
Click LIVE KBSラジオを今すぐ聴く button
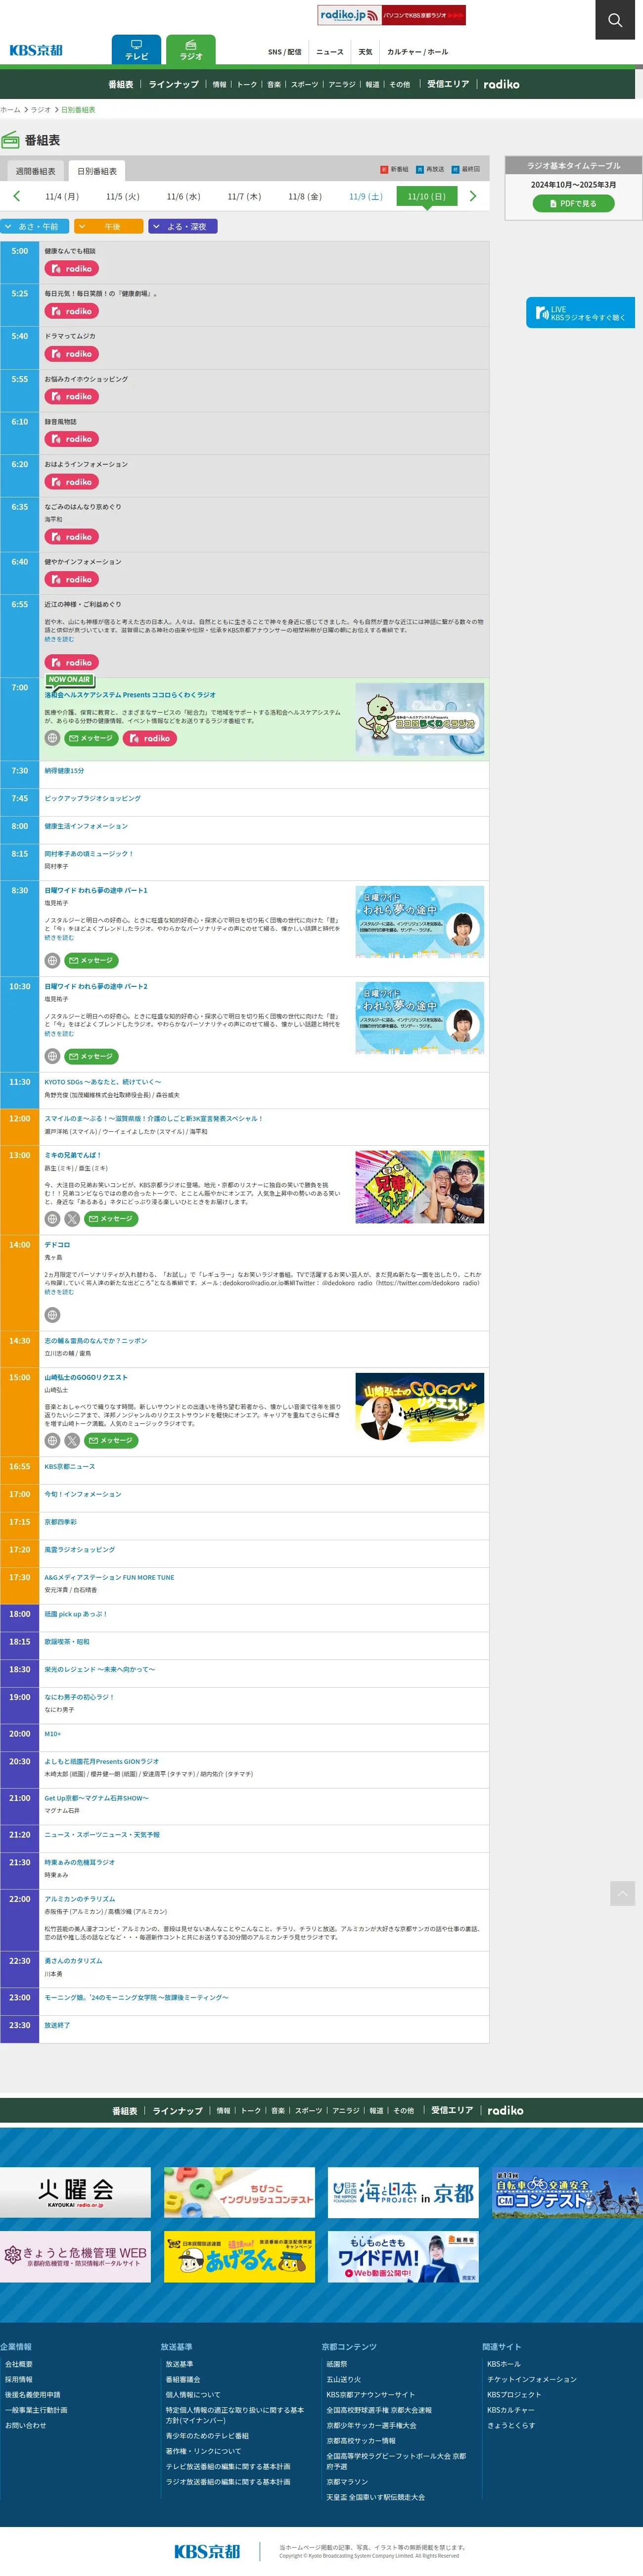pyautogui.click(x=580, y=313)
